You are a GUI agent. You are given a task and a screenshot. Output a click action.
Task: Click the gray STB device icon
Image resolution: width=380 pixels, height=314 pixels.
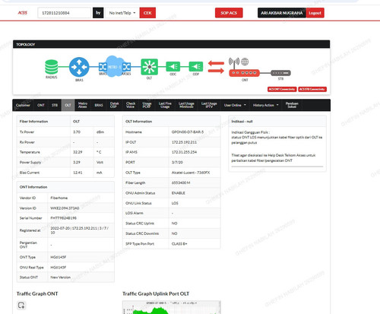(280, 73)
